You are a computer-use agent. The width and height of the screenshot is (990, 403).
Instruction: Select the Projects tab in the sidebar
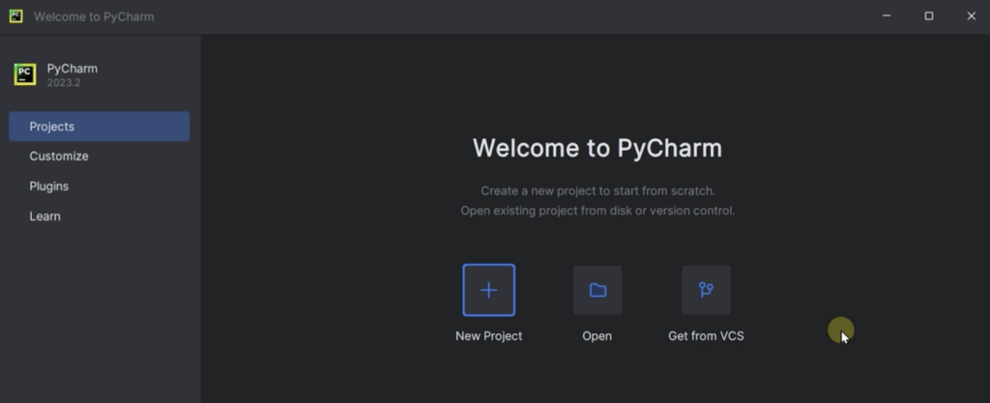coord(100,127)
